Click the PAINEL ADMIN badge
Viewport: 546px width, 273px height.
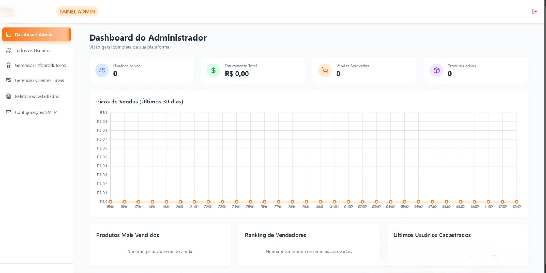pyautogui.click(x=77, y=12)
